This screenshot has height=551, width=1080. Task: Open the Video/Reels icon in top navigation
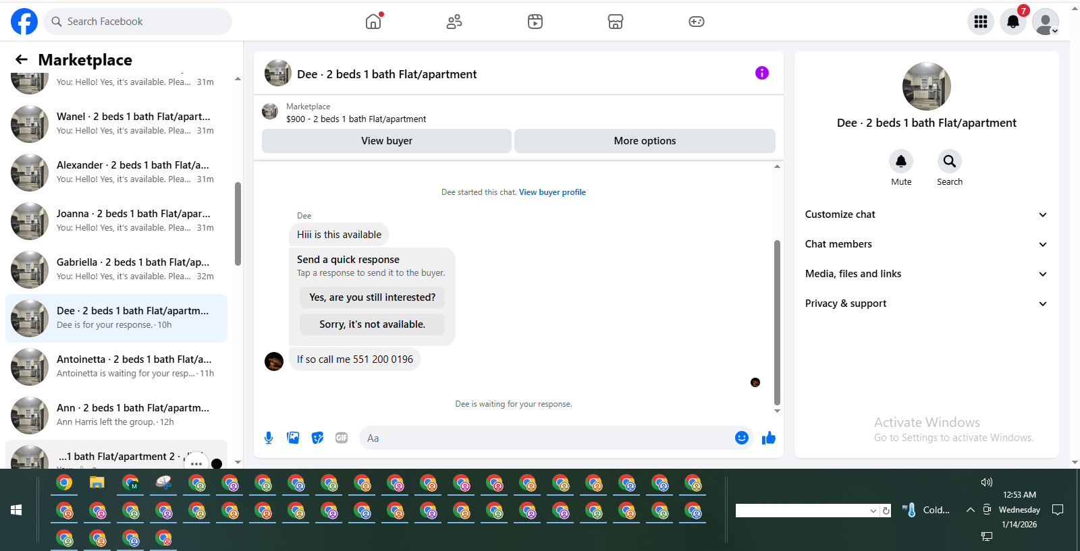(535, 22)
